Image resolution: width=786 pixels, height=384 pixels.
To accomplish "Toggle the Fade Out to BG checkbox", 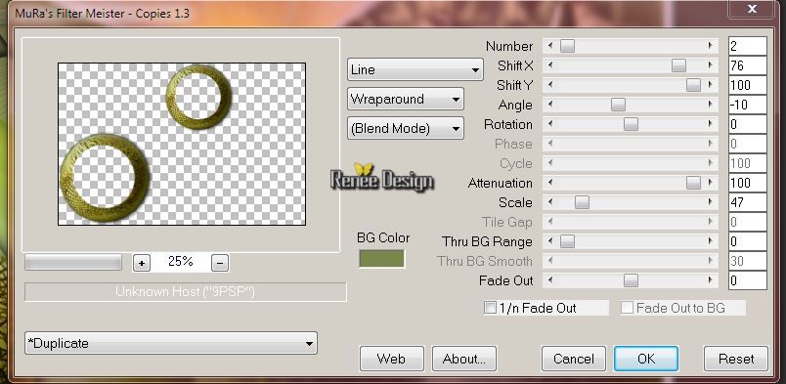I will click(627, 308).
